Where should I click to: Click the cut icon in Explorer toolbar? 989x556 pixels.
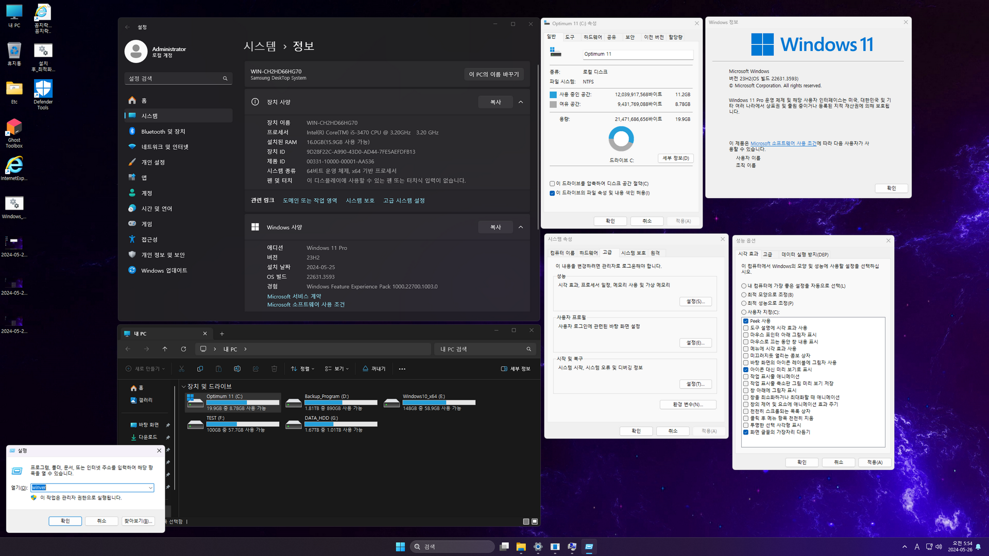pos(181,369)
